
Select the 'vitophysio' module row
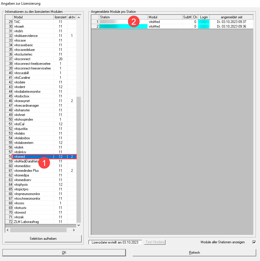[x=41, y=185]
